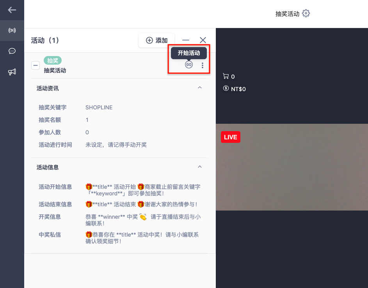Viewport: 368px width, 288px height.
Task: Open the three-dot more options menu
Action: point(202,65)
